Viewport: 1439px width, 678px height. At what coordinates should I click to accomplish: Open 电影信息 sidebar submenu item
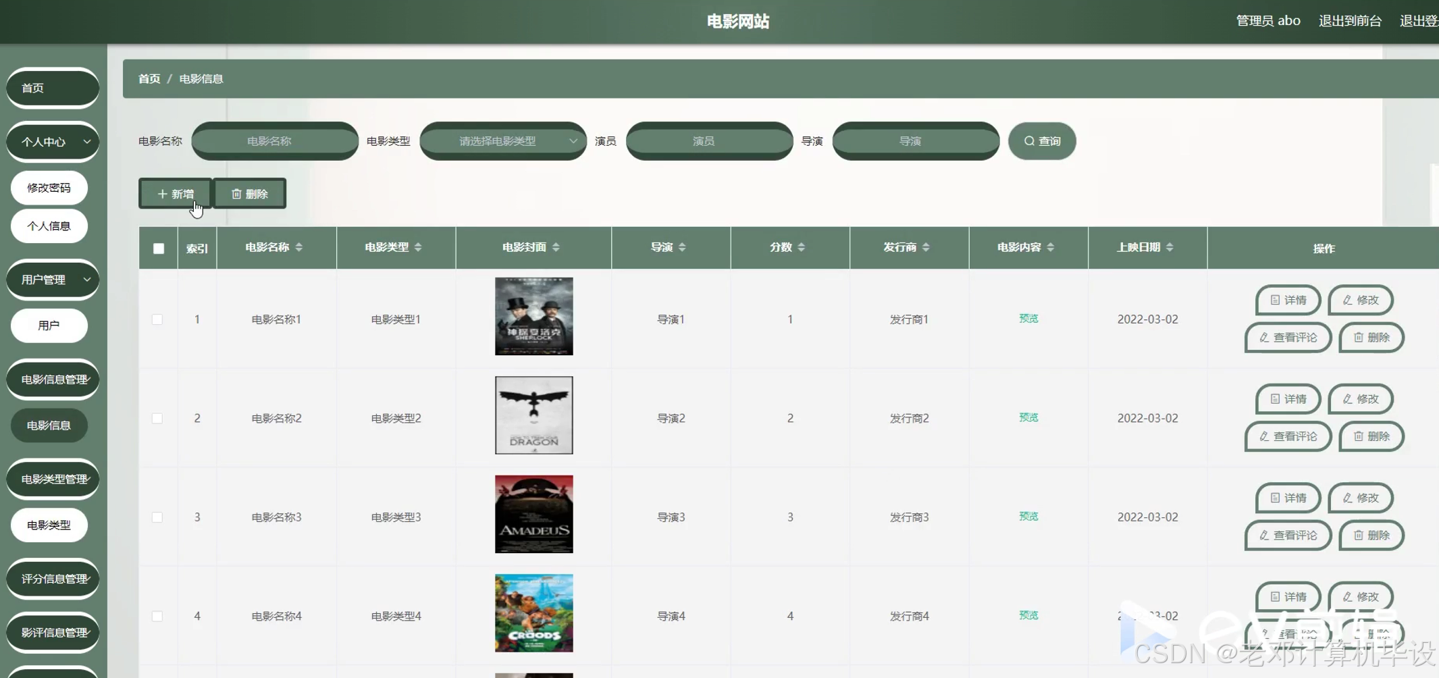point(49,425)
